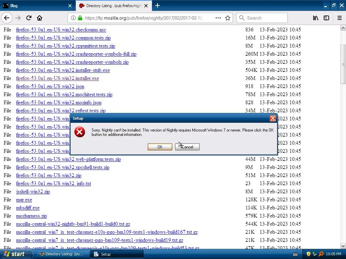This screenshot has width=346, height=259.
Task: Go back to the previous page
Action: coord(7,18)
